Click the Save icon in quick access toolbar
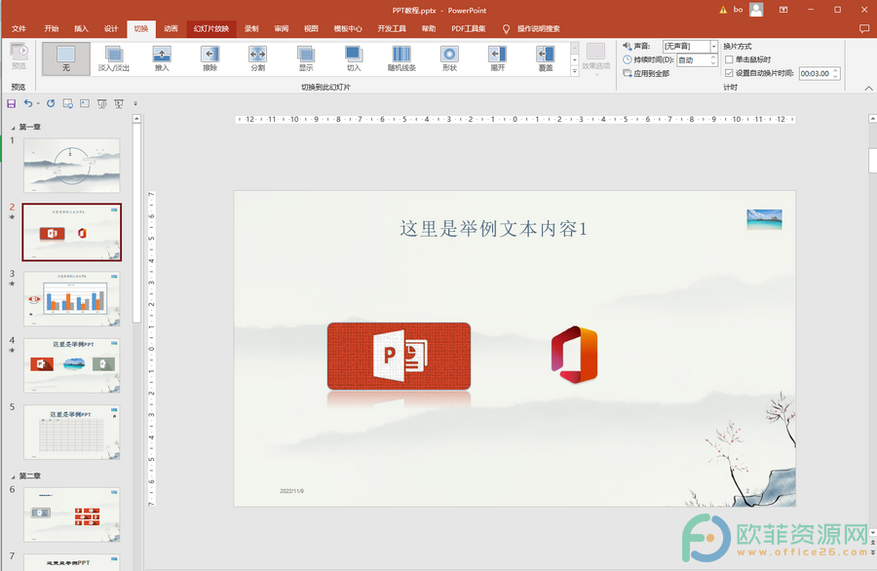Viewport: 877px width, 571px height. point(11,103)
